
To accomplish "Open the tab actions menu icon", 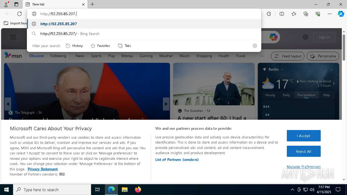I will [x=16, y=4].
